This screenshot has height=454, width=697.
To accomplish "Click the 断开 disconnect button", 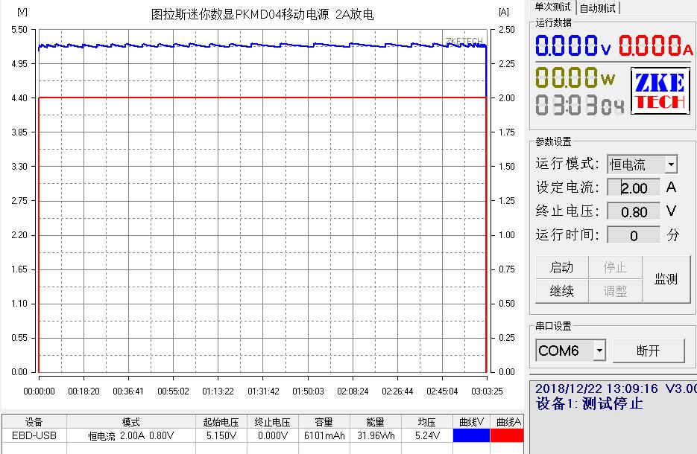I will pyautogui.click(x=649, y=351).
